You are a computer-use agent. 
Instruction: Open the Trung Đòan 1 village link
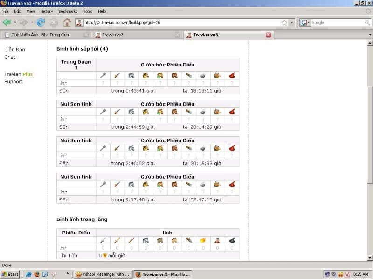(76, 65)
